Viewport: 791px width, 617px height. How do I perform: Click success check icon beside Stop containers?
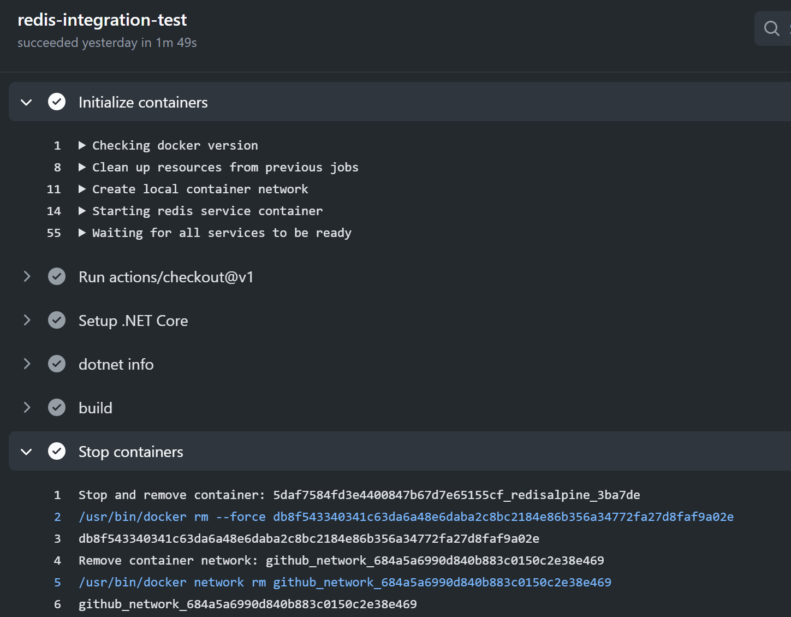(57, 452)
